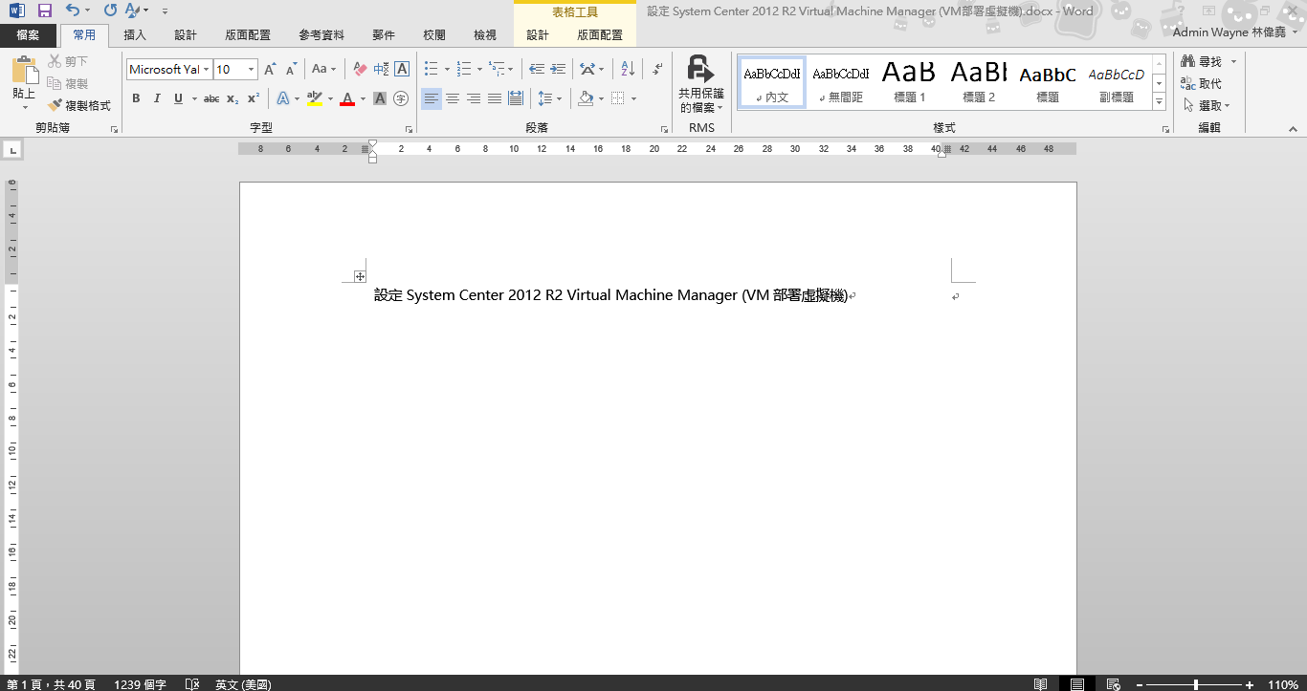
Task: Click the Save icon in quick access toolbar
Action: coord(44,11)
